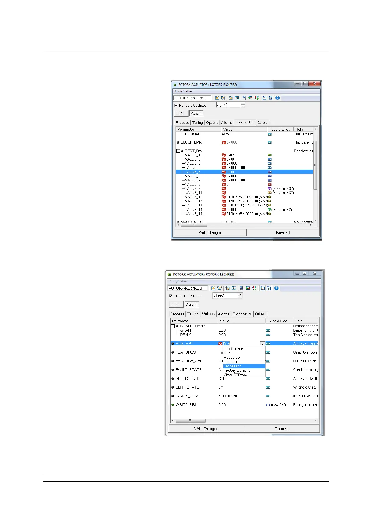The image size is (372, 526).
Task: Click the colored-dots toolbar icon in lower window
Action: (254, 288)
